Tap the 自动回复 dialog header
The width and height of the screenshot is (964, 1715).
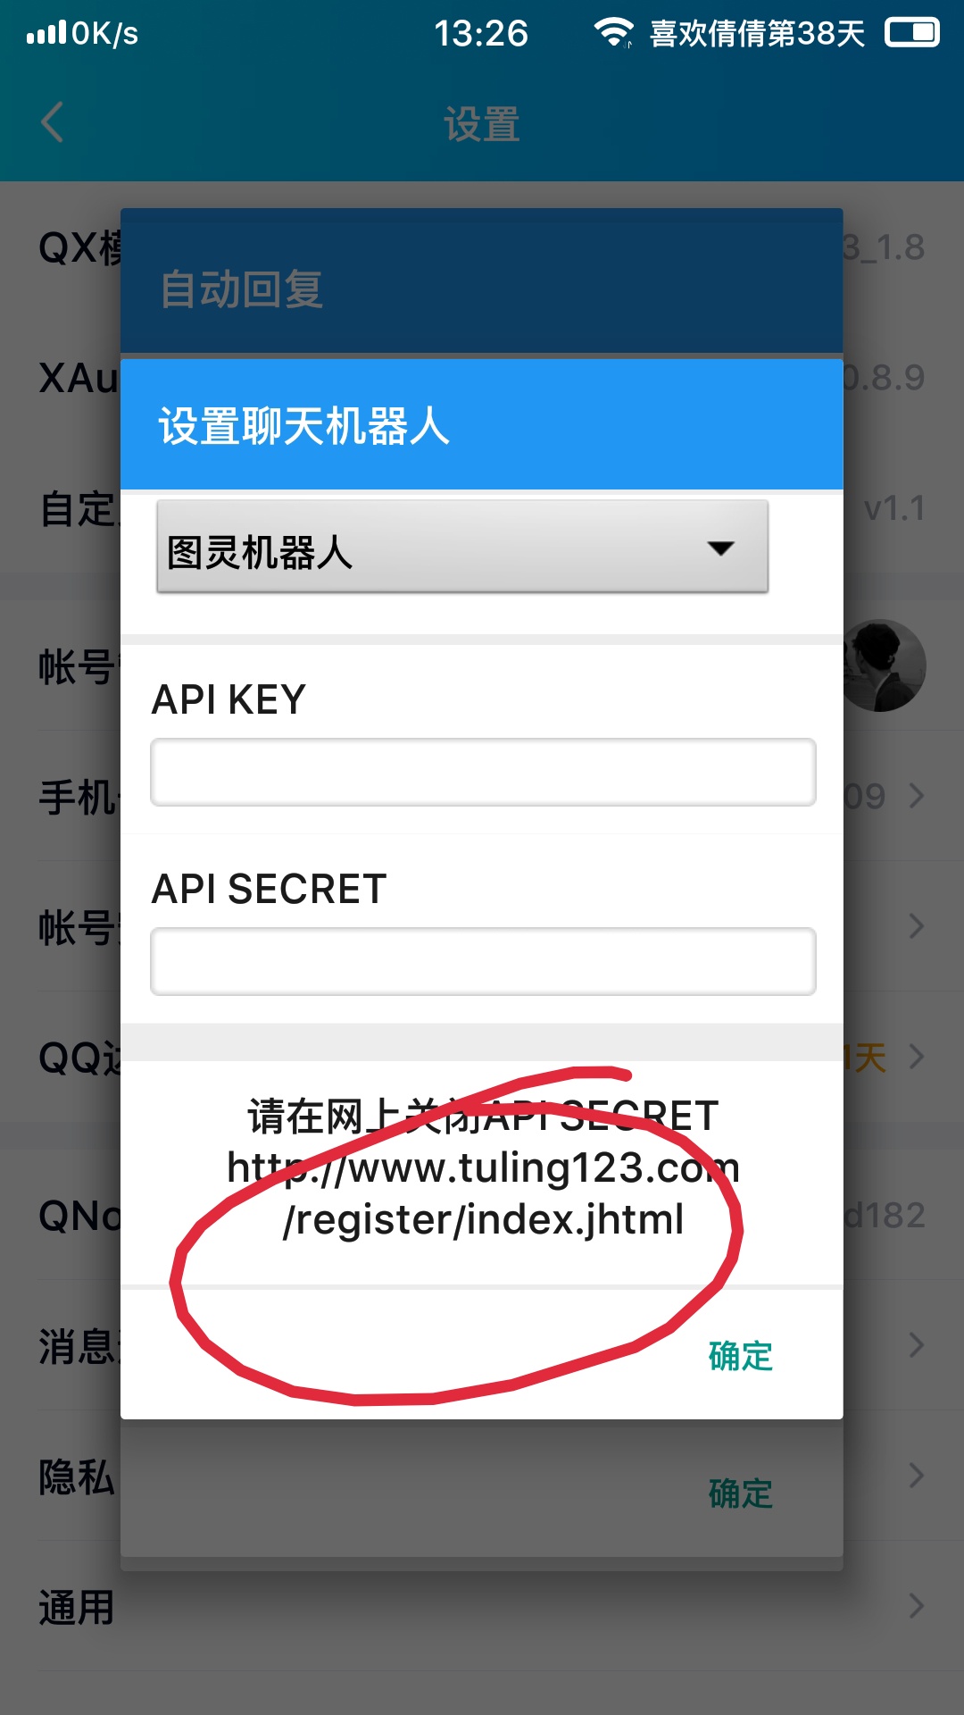[482, 282]
